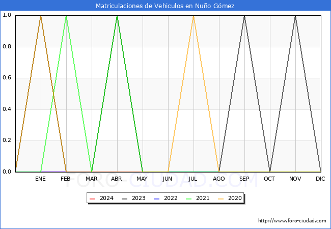Click the blue 2022 legend color marker
Viewport: 331px width, 229px height.
(157, 199)
